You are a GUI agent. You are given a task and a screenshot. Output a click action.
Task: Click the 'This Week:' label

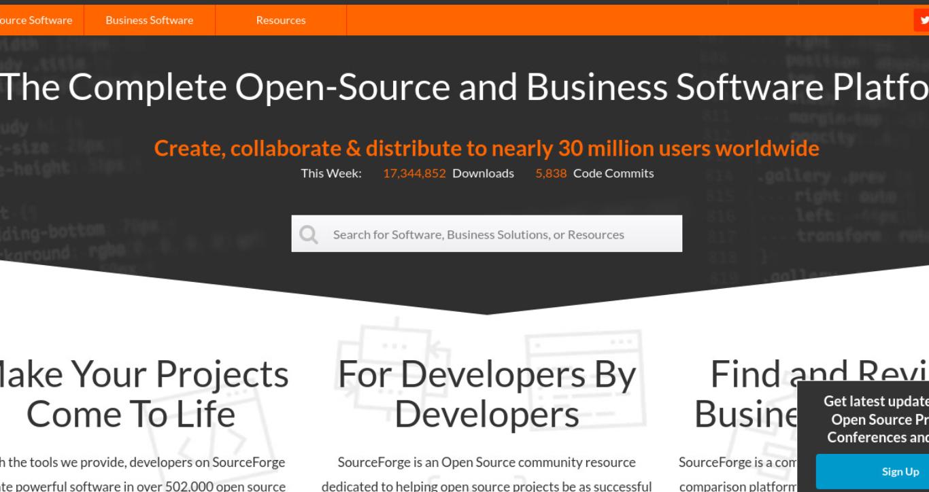[331, 173]
